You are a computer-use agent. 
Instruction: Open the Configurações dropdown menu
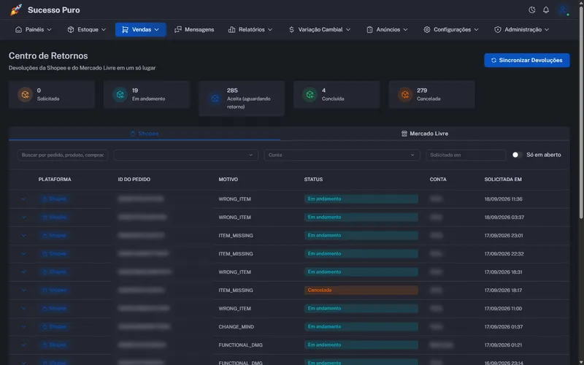tap(451, 29)
